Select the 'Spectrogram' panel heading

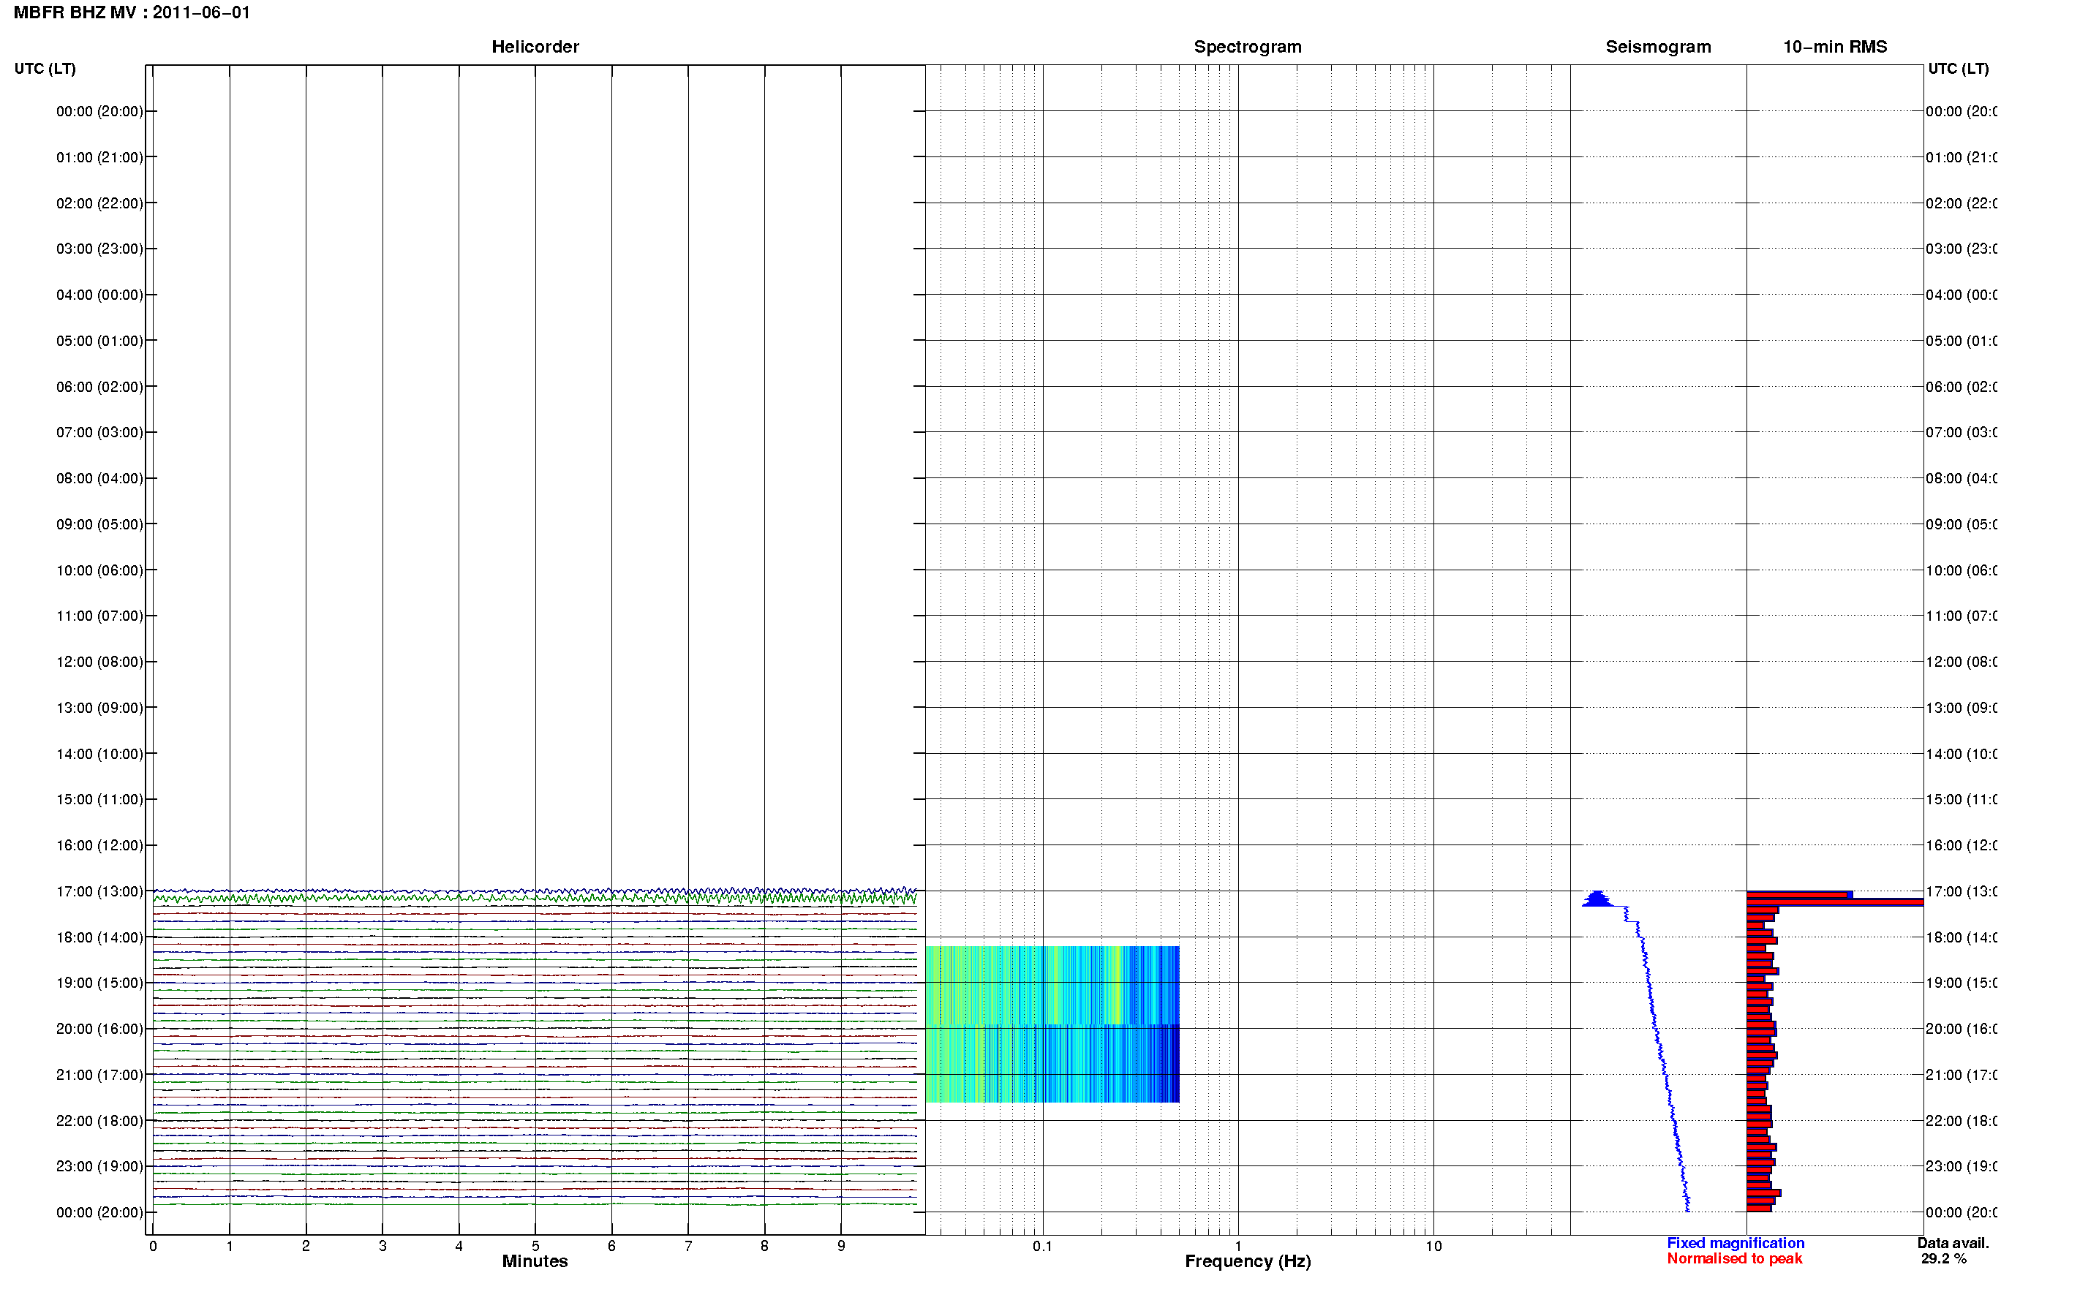[1247, 47]
